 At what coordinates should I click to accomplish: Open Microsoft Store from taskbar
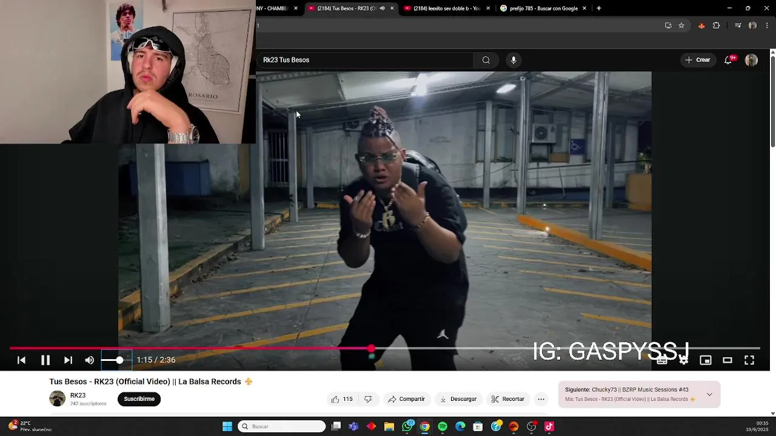[478, 426]
